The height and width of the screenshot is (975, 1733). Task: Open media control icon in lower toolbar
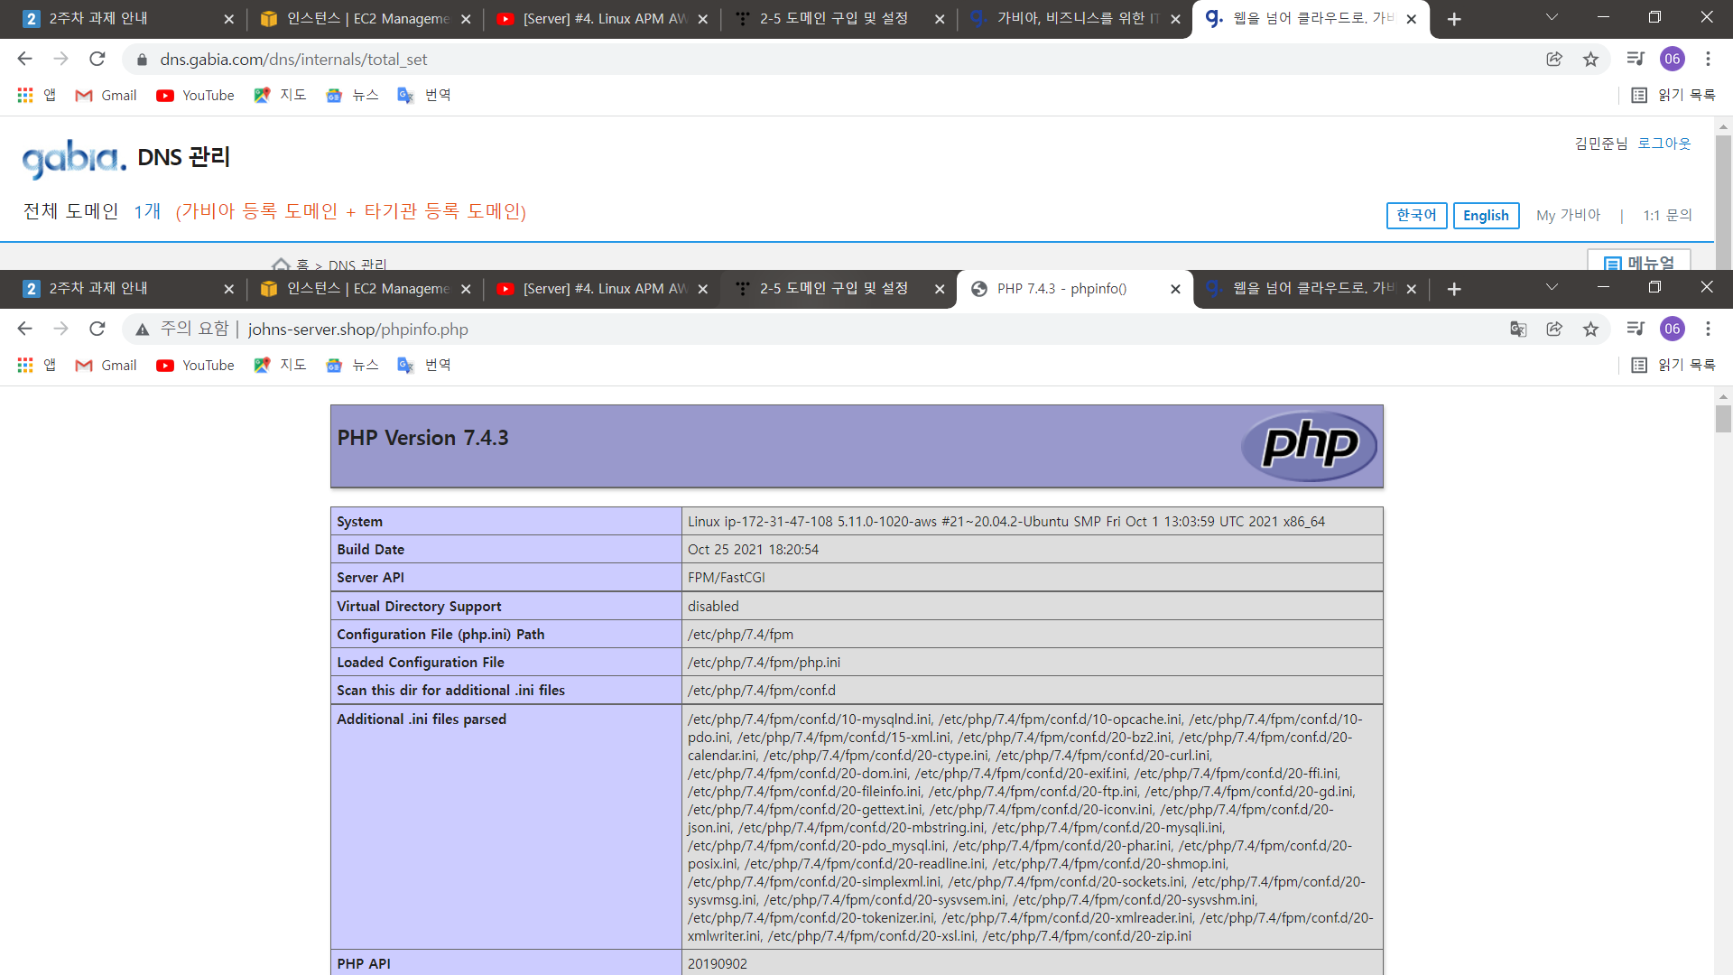(1636, 330)
